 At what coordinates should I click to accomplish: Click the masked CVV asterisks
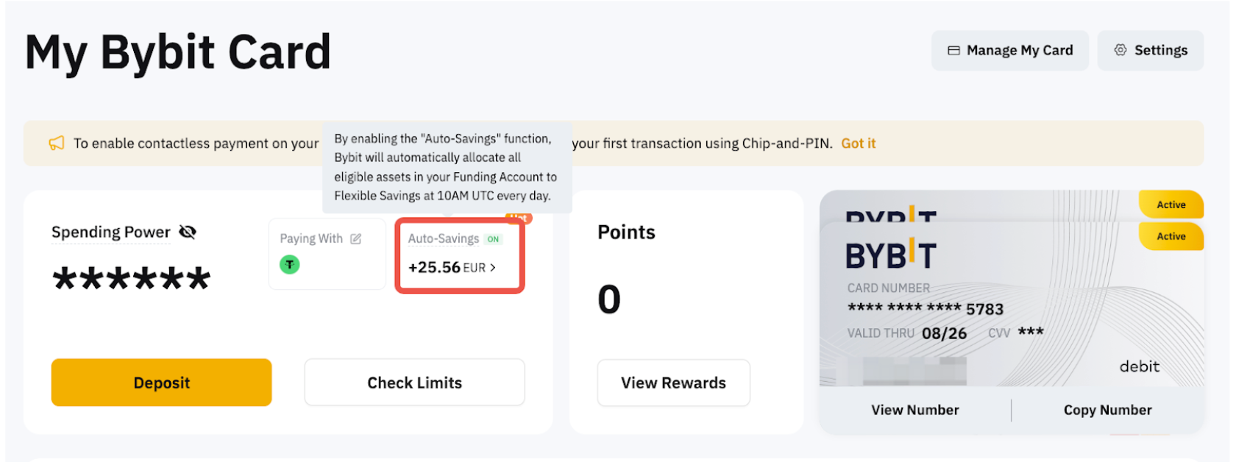click(1030, 333)
